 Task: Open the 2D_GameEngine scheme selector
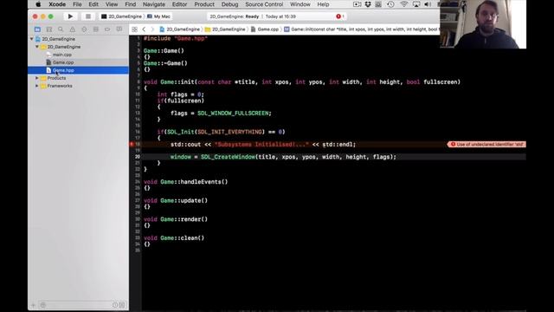click(x=121, y=16)
